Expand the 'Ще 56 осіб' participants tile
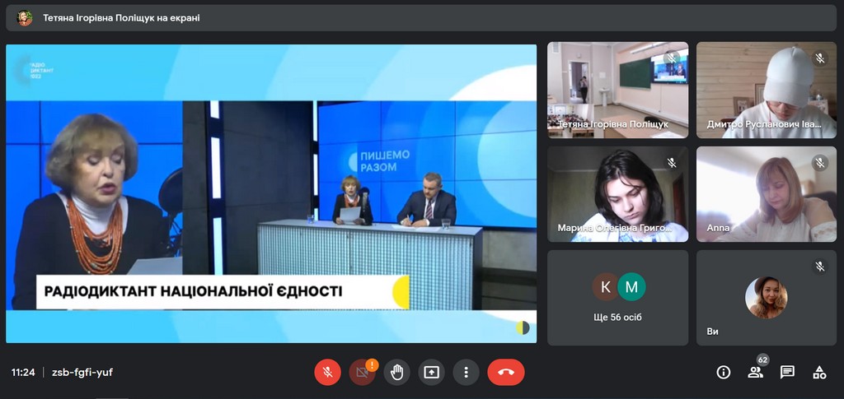 coord(617,298)
